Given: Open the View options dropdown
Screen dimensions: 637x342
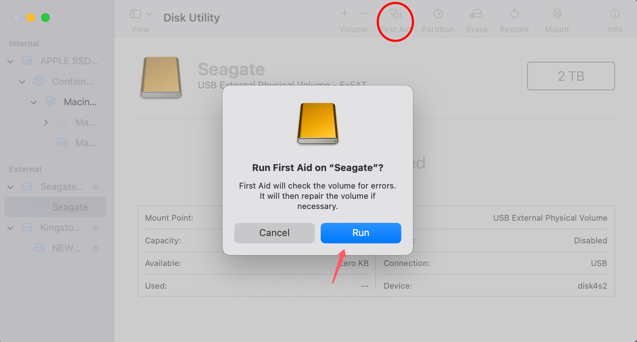Looking at the screenshot, I should pyautogui.click(x=140, y=14).
